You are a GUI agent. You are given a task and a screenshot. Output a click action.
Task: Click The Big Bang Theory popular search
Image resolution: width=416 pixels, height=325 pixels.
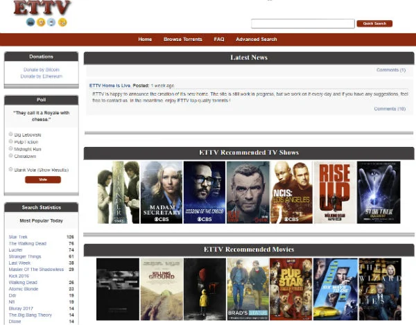tap(31, 315)
